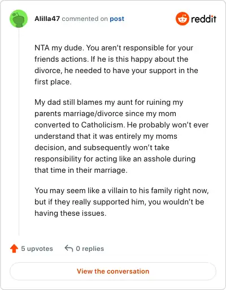The image size is (226, 290).
Task: Click the '5 upvotes' label
Action: point(37,249)
